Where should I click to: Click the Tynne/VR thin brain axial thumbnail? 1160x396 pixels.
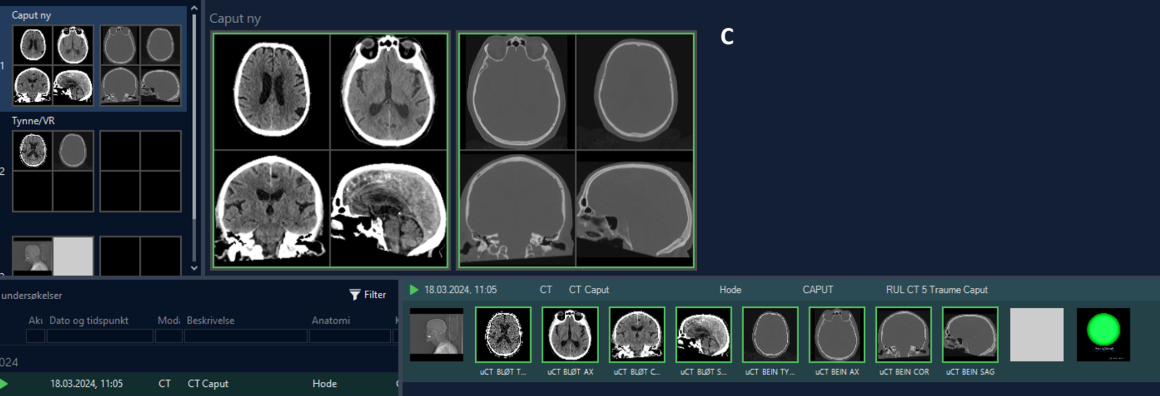(x=33, y=150)
